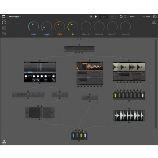The width and height of the screenshot is (158, 158).
Task: Click the vertical scrollbar on the right edge
Action: click(x=156, y=83)
